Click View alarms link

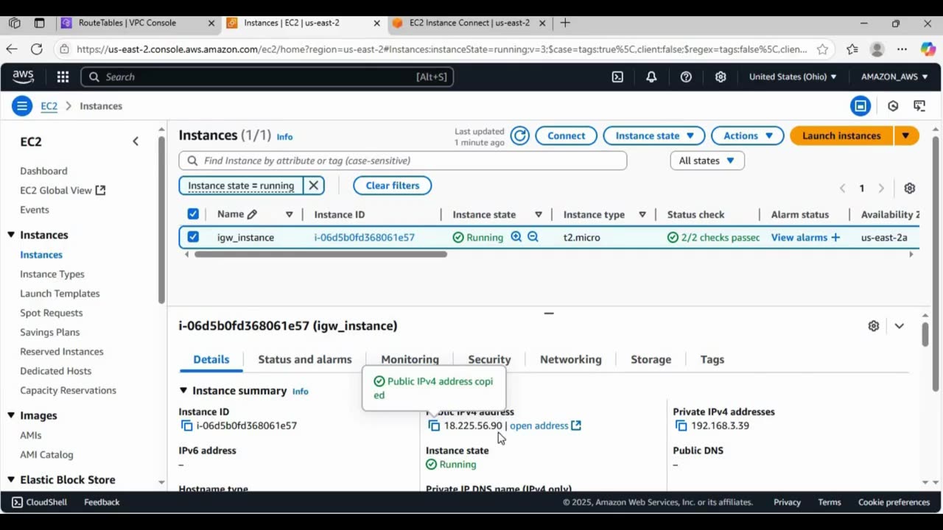pyautogui.click(x=799, y=237)
